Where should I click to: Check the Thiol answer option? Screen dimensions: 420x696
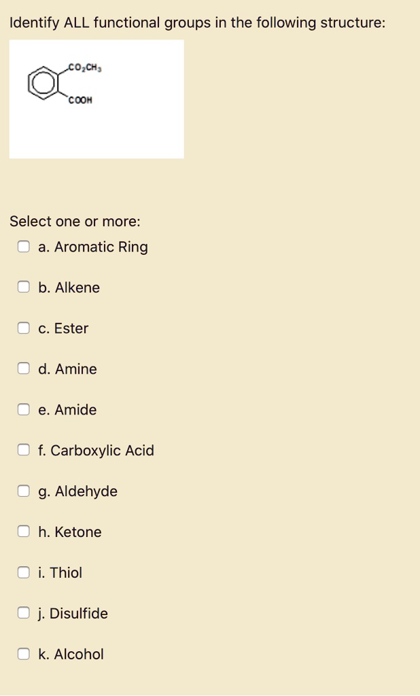click(24, 572)
